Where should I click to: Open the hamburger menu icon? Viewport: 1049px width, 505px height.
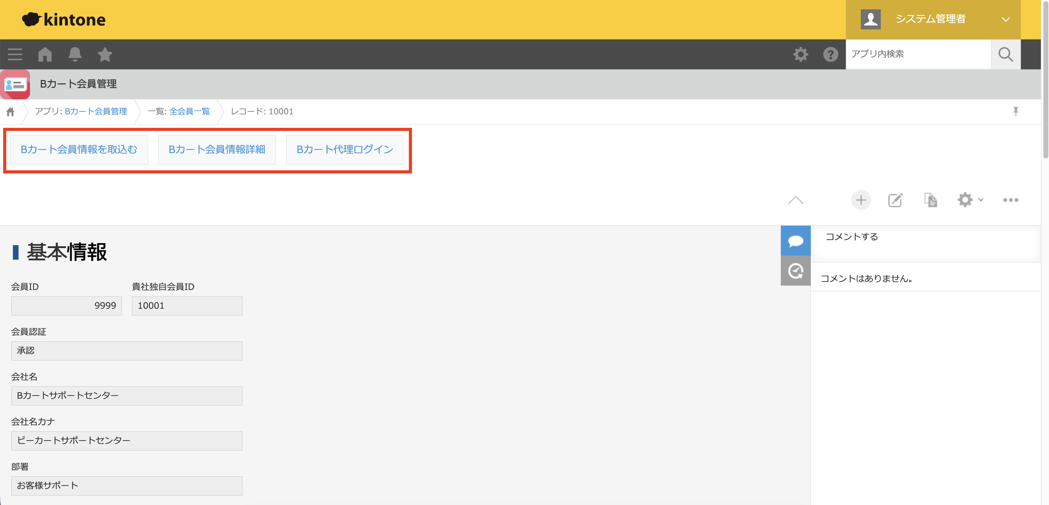[15, 54]
